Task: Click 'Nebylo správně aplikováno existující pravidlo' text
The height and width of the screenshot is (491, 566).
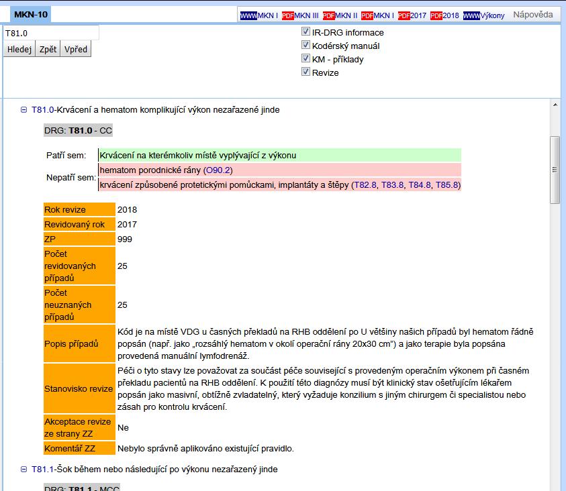Action: (x=205, y=449)
